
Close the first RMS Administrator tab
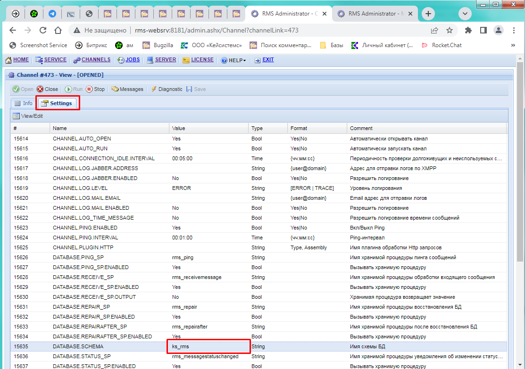[x=325, y=14]
